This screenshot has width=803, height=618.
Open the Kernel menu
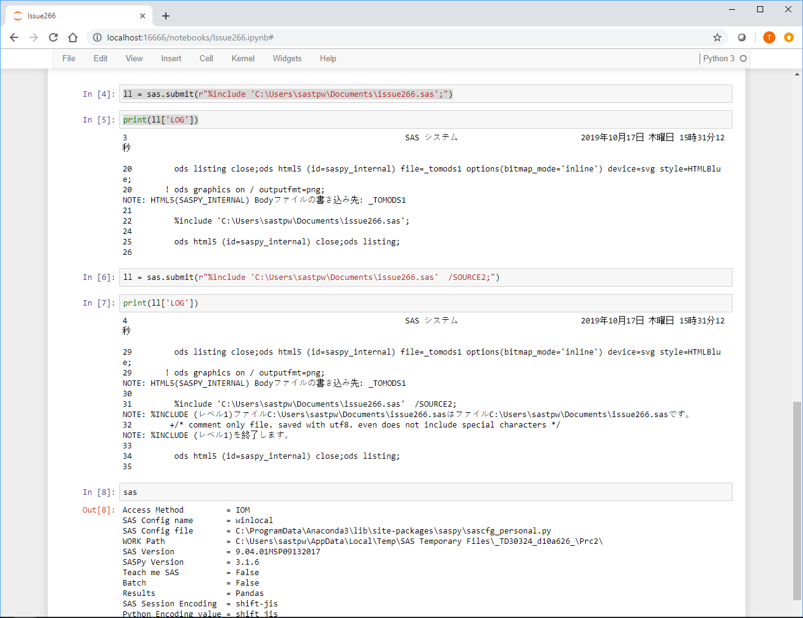(242, 58)
